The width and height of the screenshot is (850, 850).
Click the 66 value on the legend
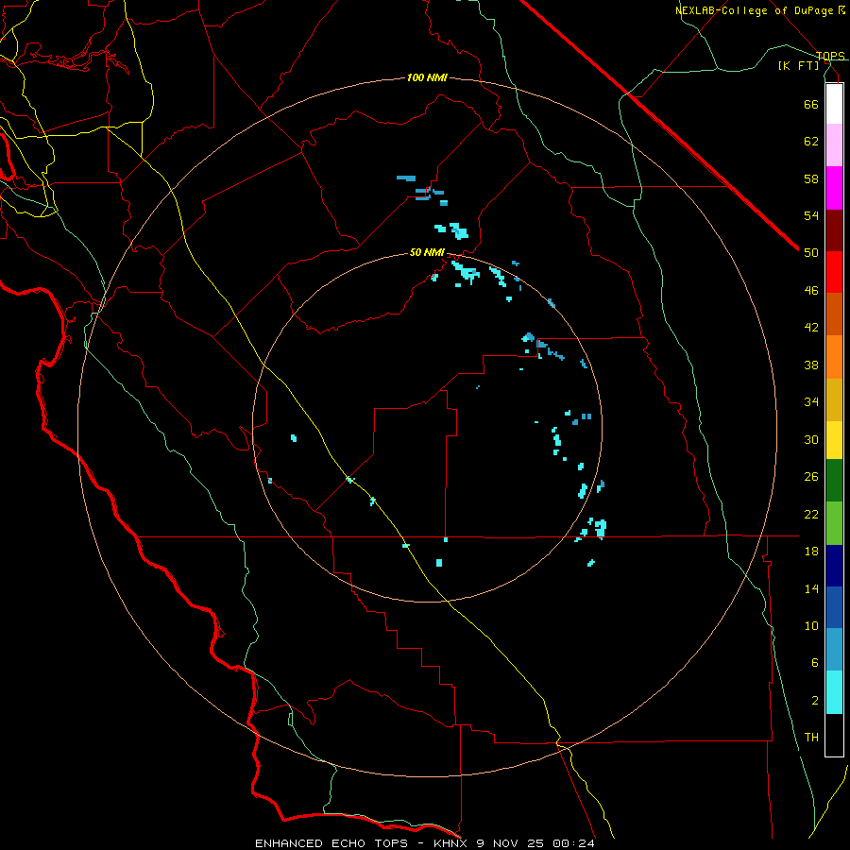811,104
